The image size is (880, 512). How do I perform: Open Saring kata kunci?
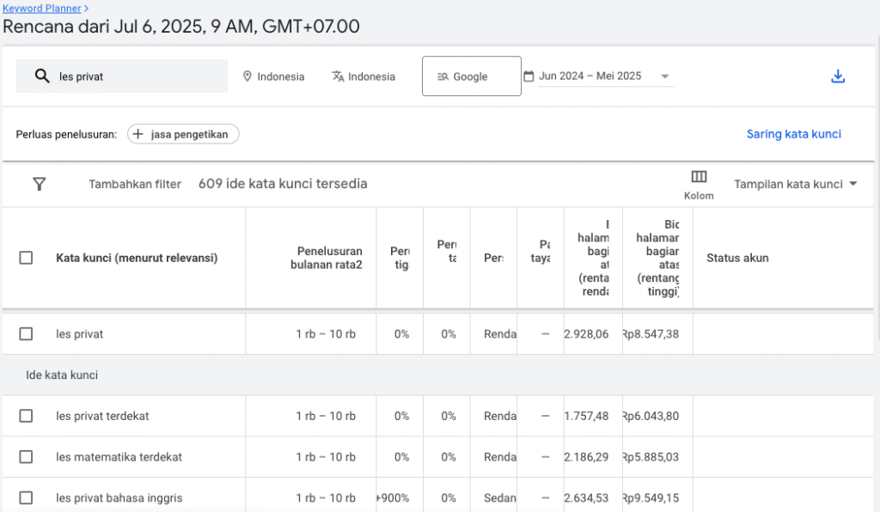click(x=793, y=134)
